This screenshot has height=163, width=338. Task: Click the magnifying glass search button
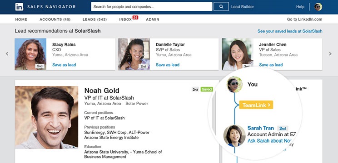[x=221, y=7]
